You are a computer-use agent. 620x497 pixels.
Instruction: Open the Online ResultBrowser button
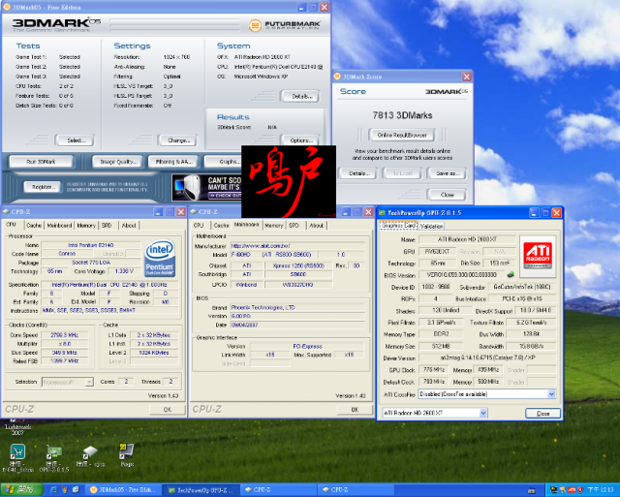click(x=402, y=135)
